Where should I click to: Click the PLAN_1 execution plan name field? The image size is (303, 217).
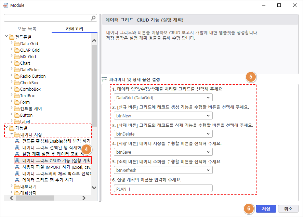click(x=163, y=188)
